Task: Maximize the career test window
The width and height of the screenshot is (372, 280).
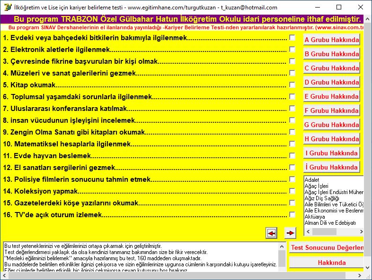Action: 339,7
